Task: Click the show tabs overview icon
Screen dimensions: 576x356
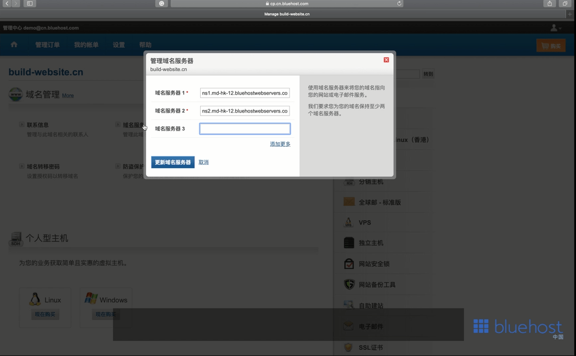Action: click(565, 3)
